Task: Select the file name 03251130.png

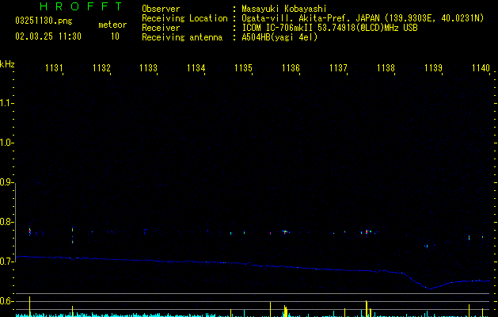Action: tap(44, 21)
